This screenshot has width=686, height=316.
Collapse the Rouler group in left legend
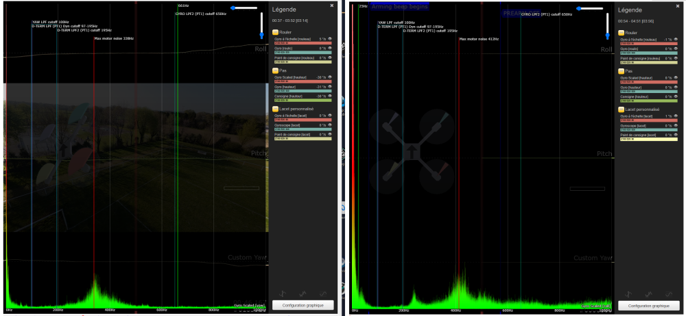276,32
